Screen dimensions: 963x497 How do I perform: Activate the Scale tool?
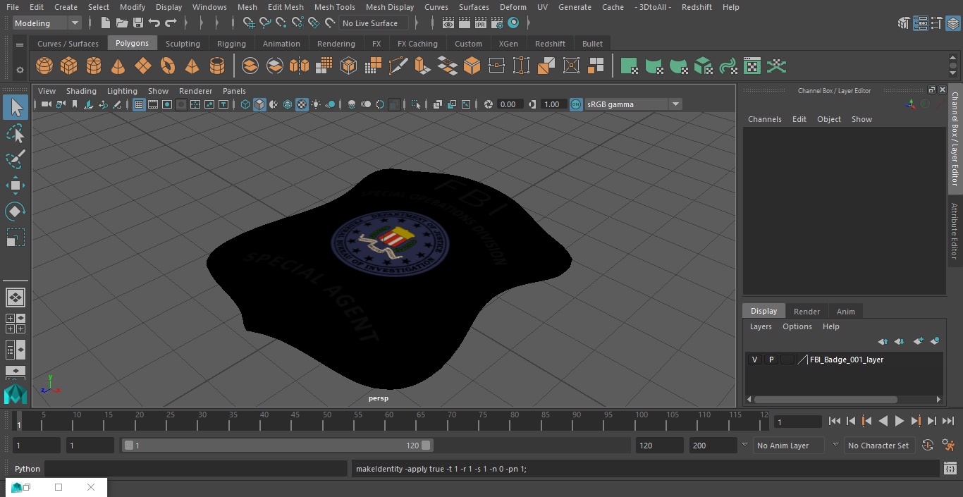coord(16,238)
